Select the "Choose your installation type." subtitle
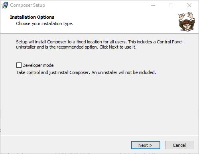199x154 pixels. click(45, 23)
